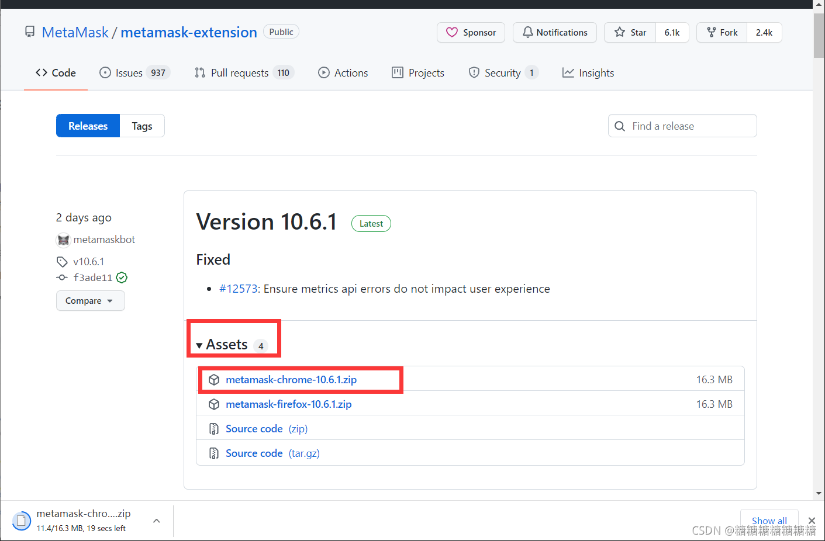Expand the download item options chevron

pos(157,521)
